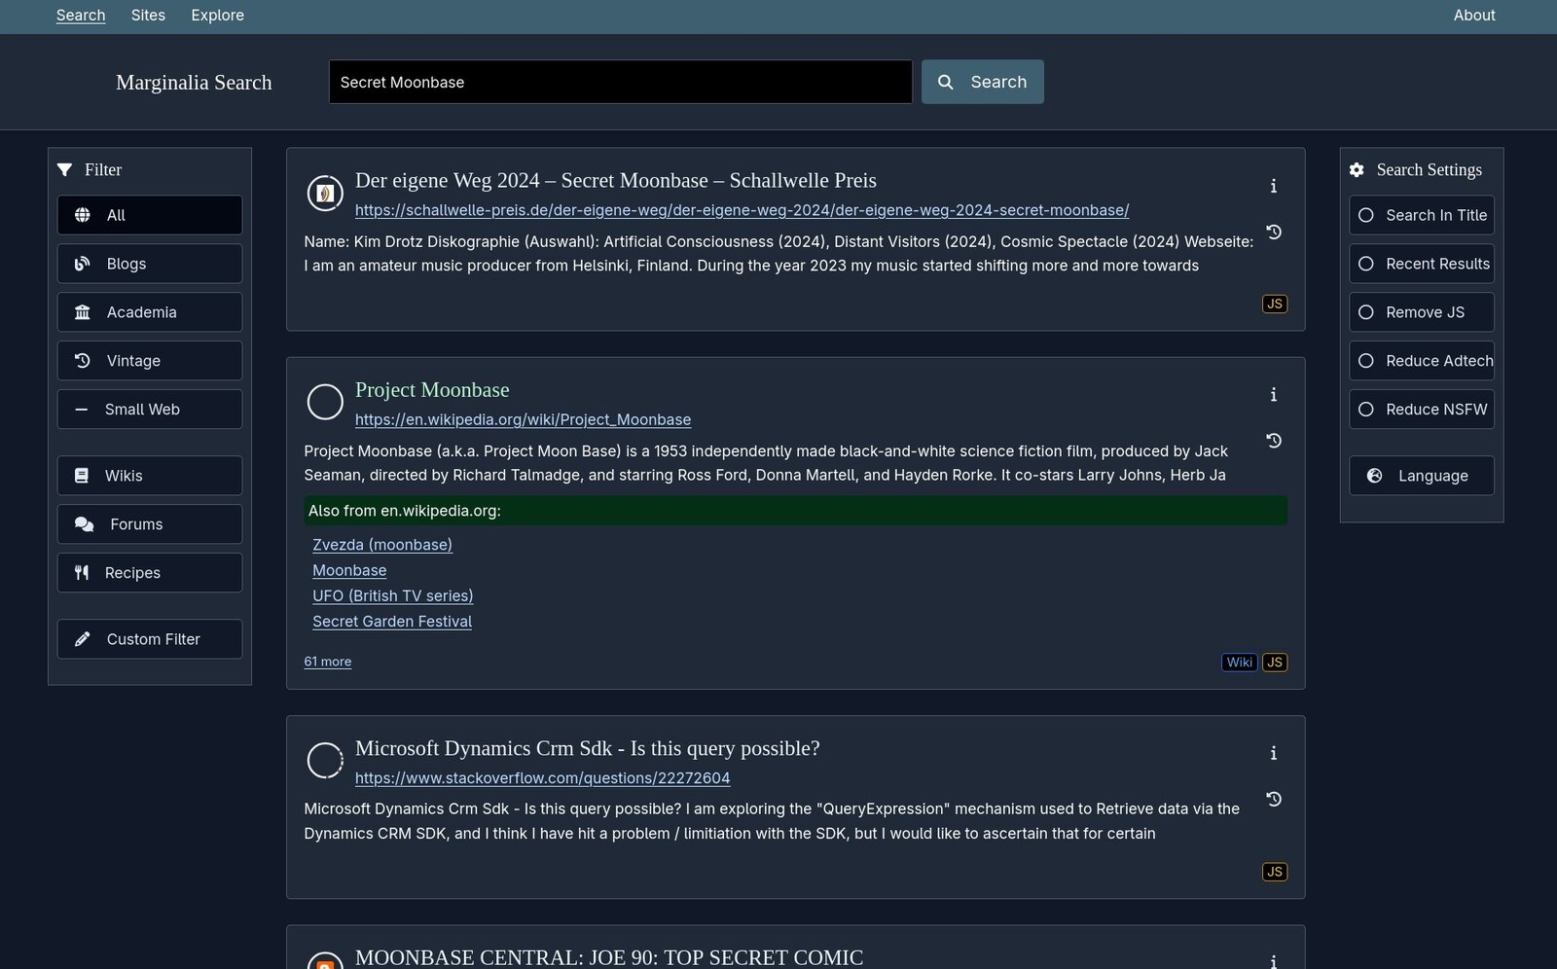Enable the Remove JS setting
The image size is (1557, 969).
pos(1421,312)
